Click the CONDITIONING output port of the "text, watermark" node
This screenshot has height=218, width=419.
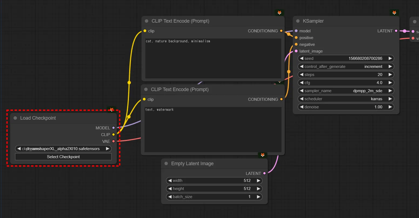(x=281, y=99)
